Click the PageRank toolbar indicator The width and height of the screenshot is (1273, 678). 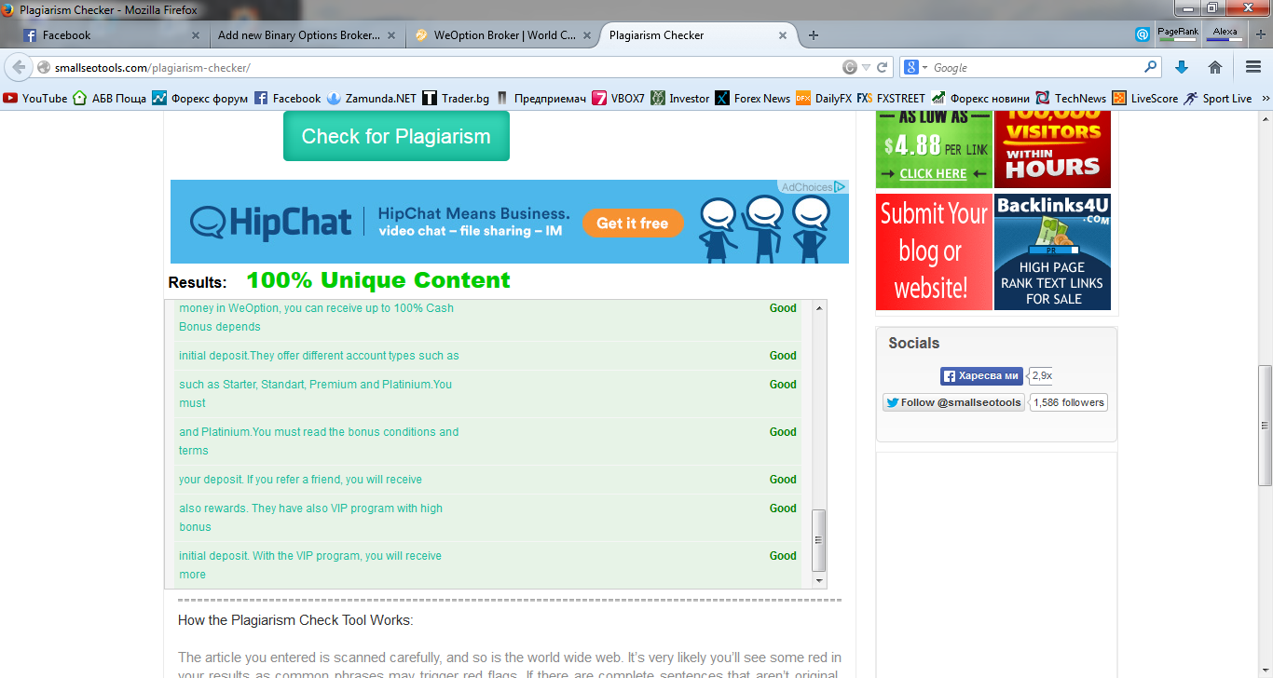[x=1178, y=34]
